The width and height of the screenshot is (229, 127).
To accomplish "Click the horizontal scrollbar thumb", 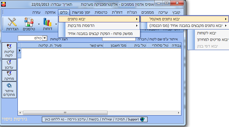I will click(65, 113).
